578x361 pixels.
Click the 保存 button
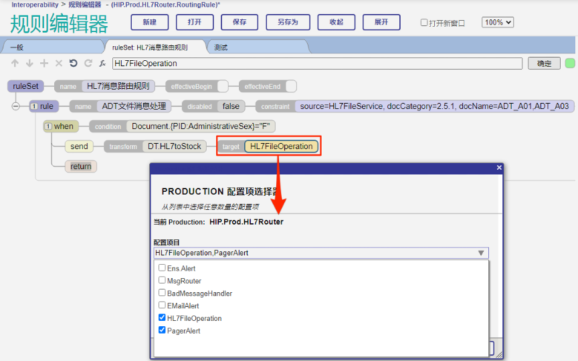(x=239, y=22)
